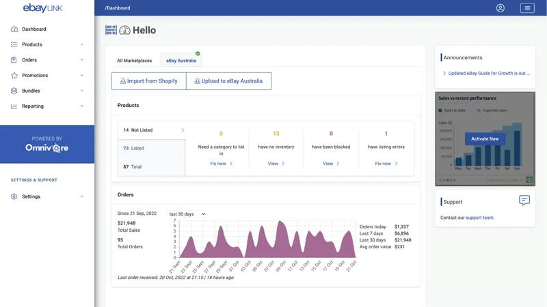Expand the Settings sidebar menu chevron
Image resolution: width=547 pixels, height=307 pixels.
tap(82, 196)
